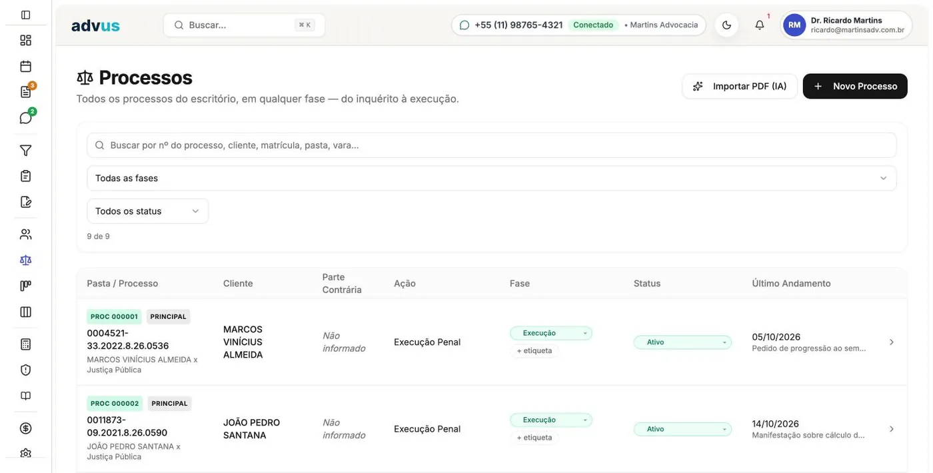Open the kanban board icon in sidebar
The height and width of the screenshot is (473, 933).
coord(26,286)
